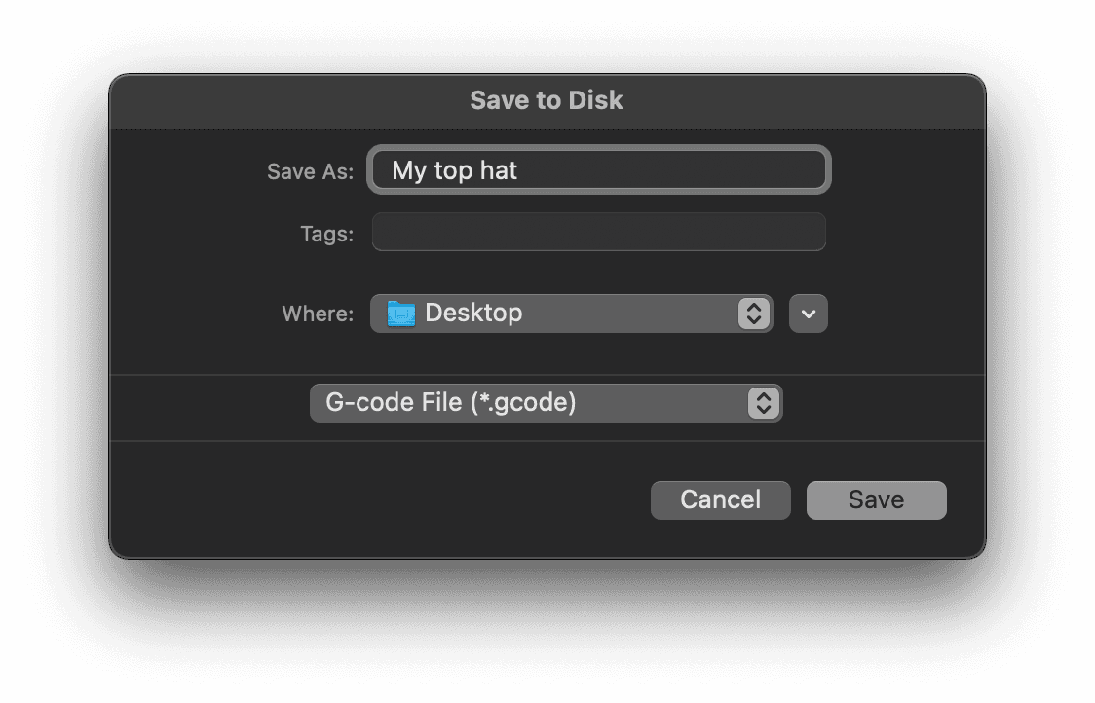This screenshot has width=1095, height=703.
Task: Click the "Save As:" label
Action: tap(310, 171)
